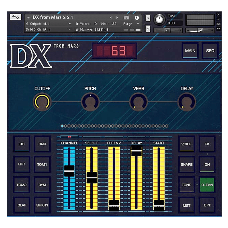
Task: Go to previous instrument preset arrow
Action: [x=111, y=18]
